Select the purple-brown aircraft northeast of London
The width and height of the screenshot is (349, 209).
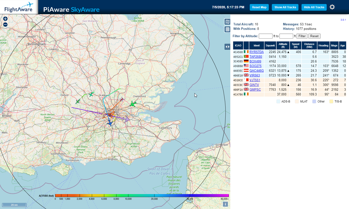coord(122,100)
